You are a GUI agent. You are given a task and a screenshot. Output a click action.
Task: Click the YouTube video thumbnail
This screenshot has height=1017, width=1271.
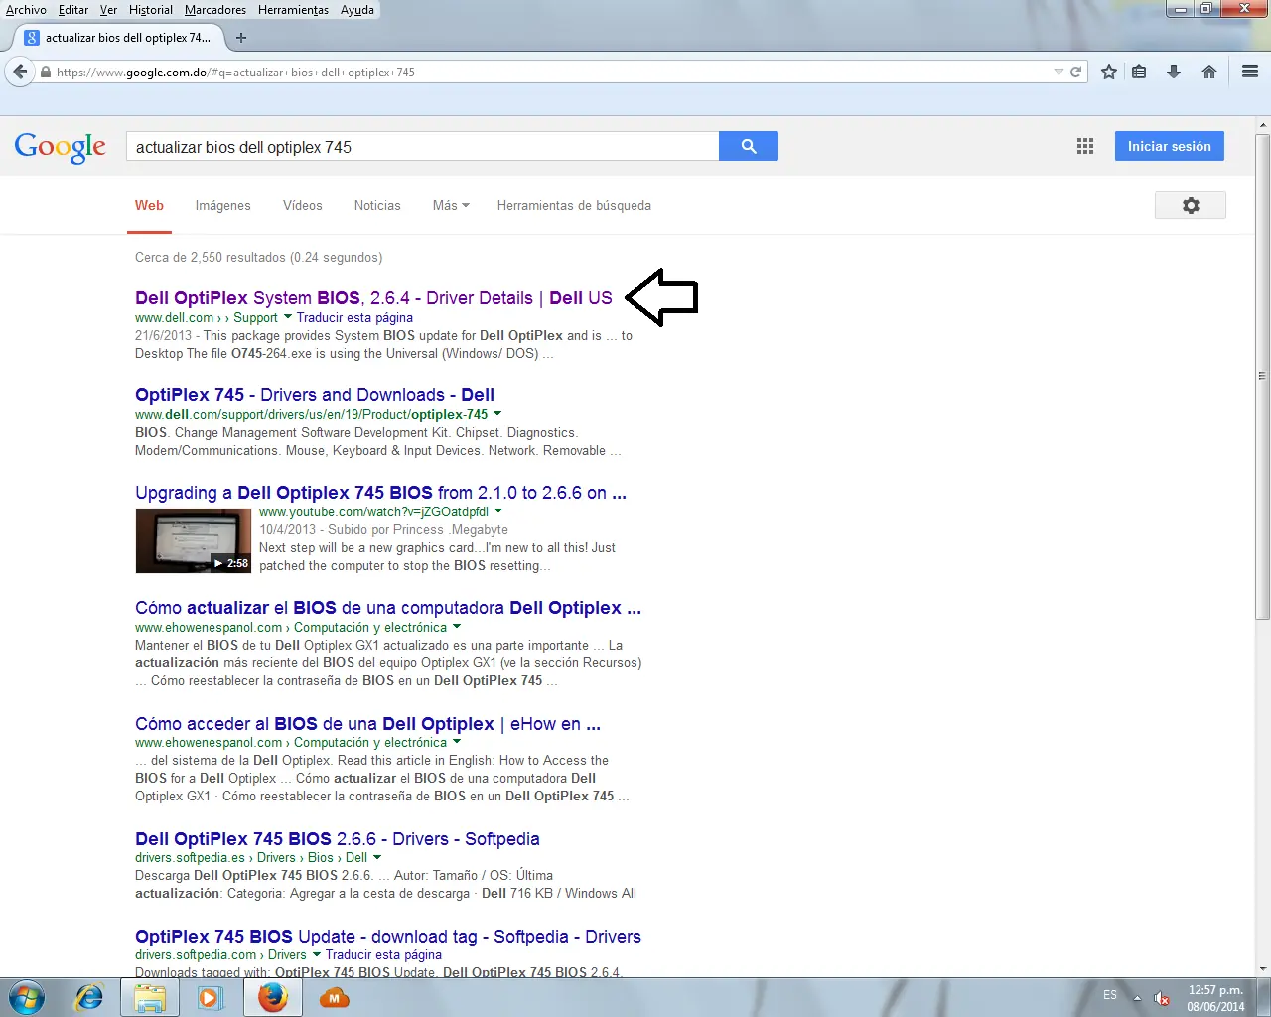pos(194,541)
